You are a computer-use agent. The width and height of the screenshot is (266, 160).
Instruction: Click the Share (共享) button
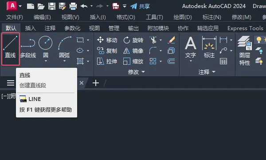(x=140, y=6)
